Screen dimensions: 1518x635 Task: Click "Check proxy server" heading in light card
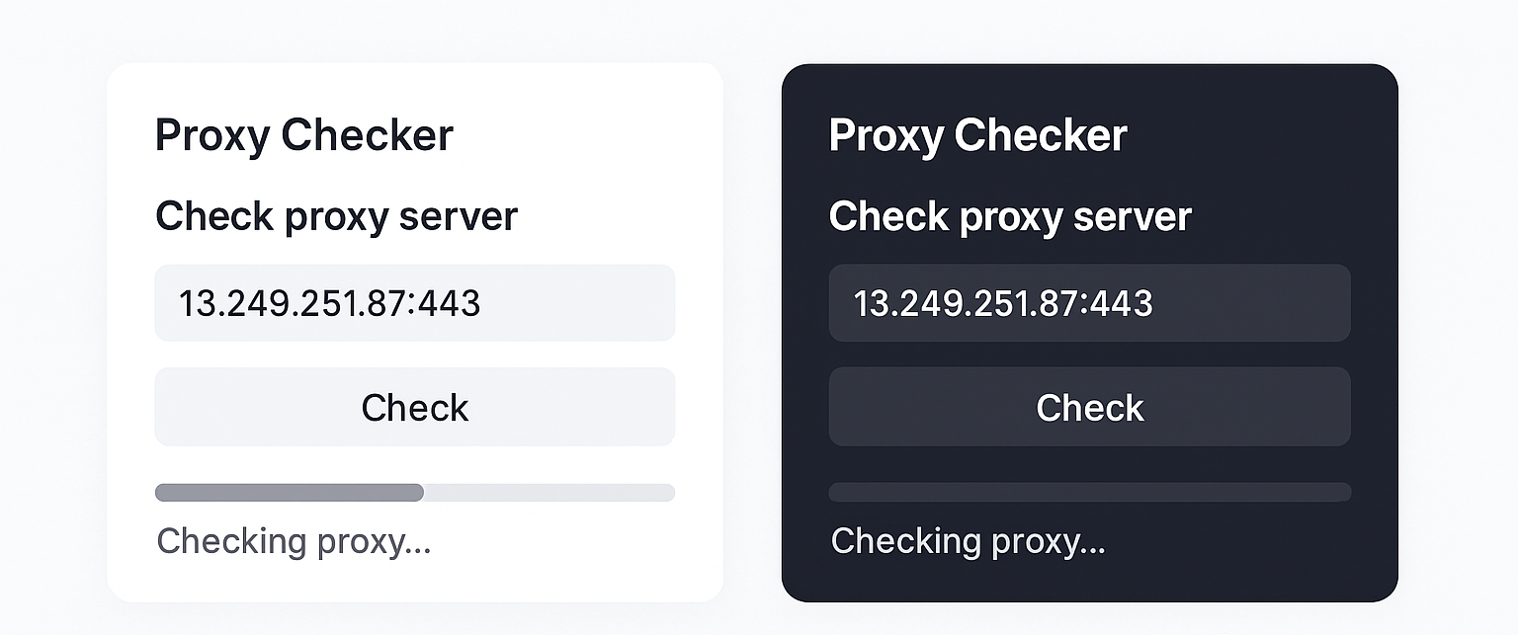(336, 216)
